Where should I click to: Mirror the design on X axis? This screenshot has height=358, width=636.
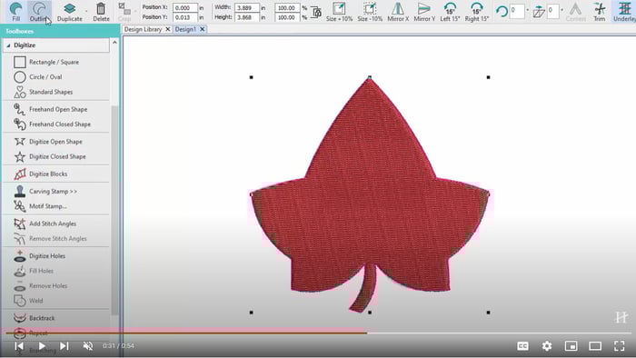tap(398, 11)
